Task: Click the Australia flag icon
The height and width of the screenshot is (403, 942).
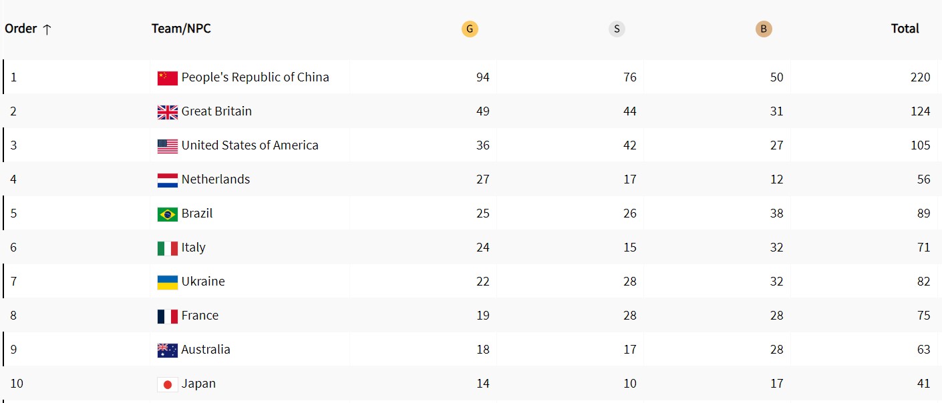Action: (168, 350)
